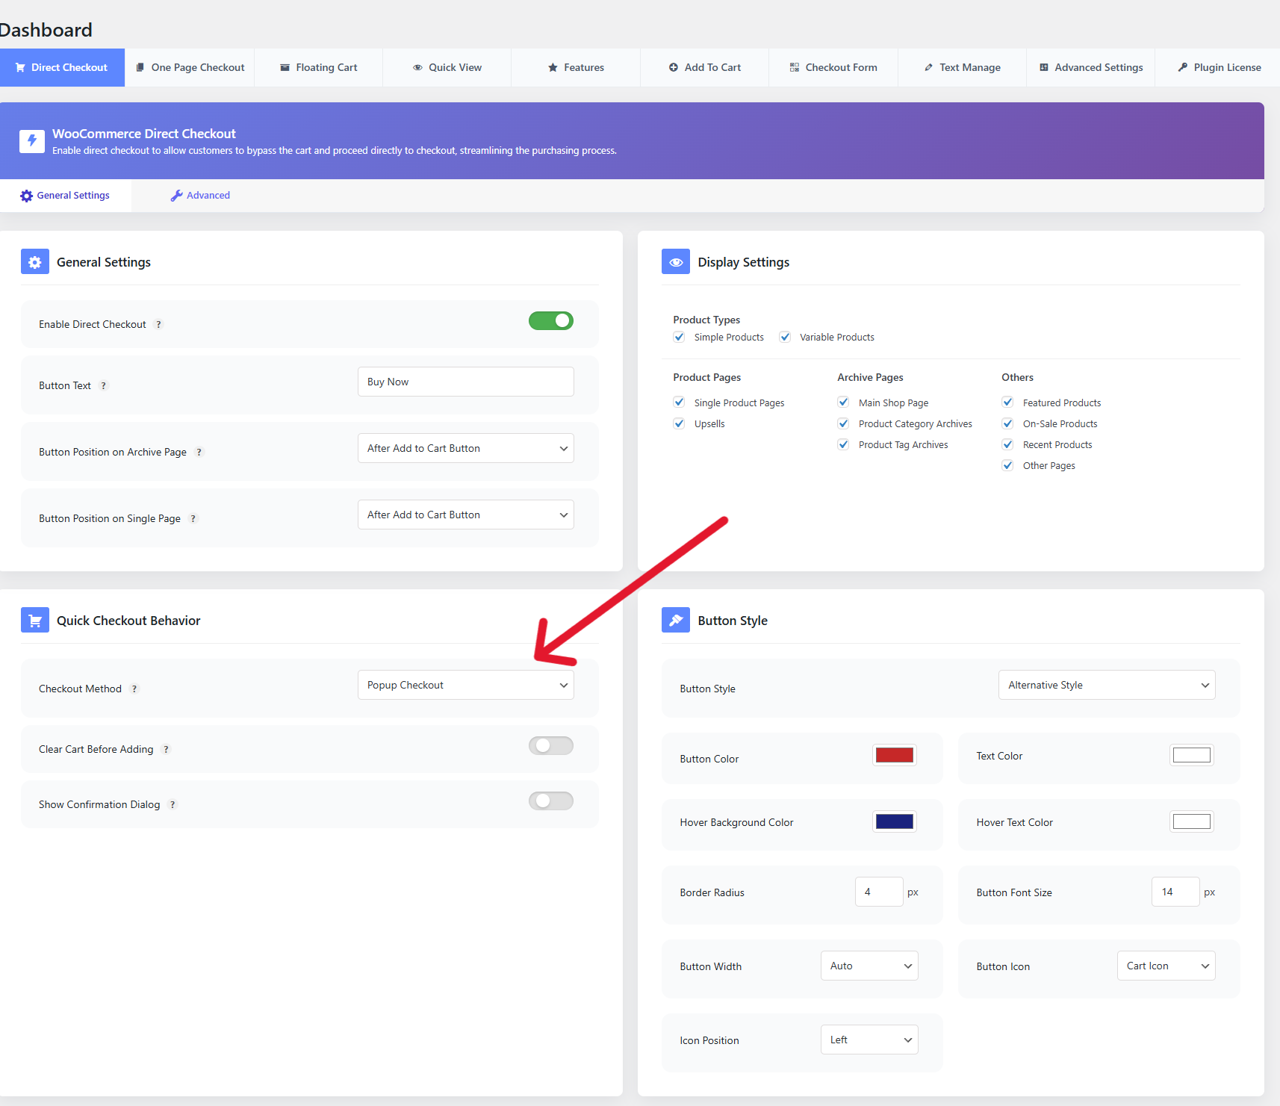Open Button Position on Archive Page dropdown

[x=466, y=448]
